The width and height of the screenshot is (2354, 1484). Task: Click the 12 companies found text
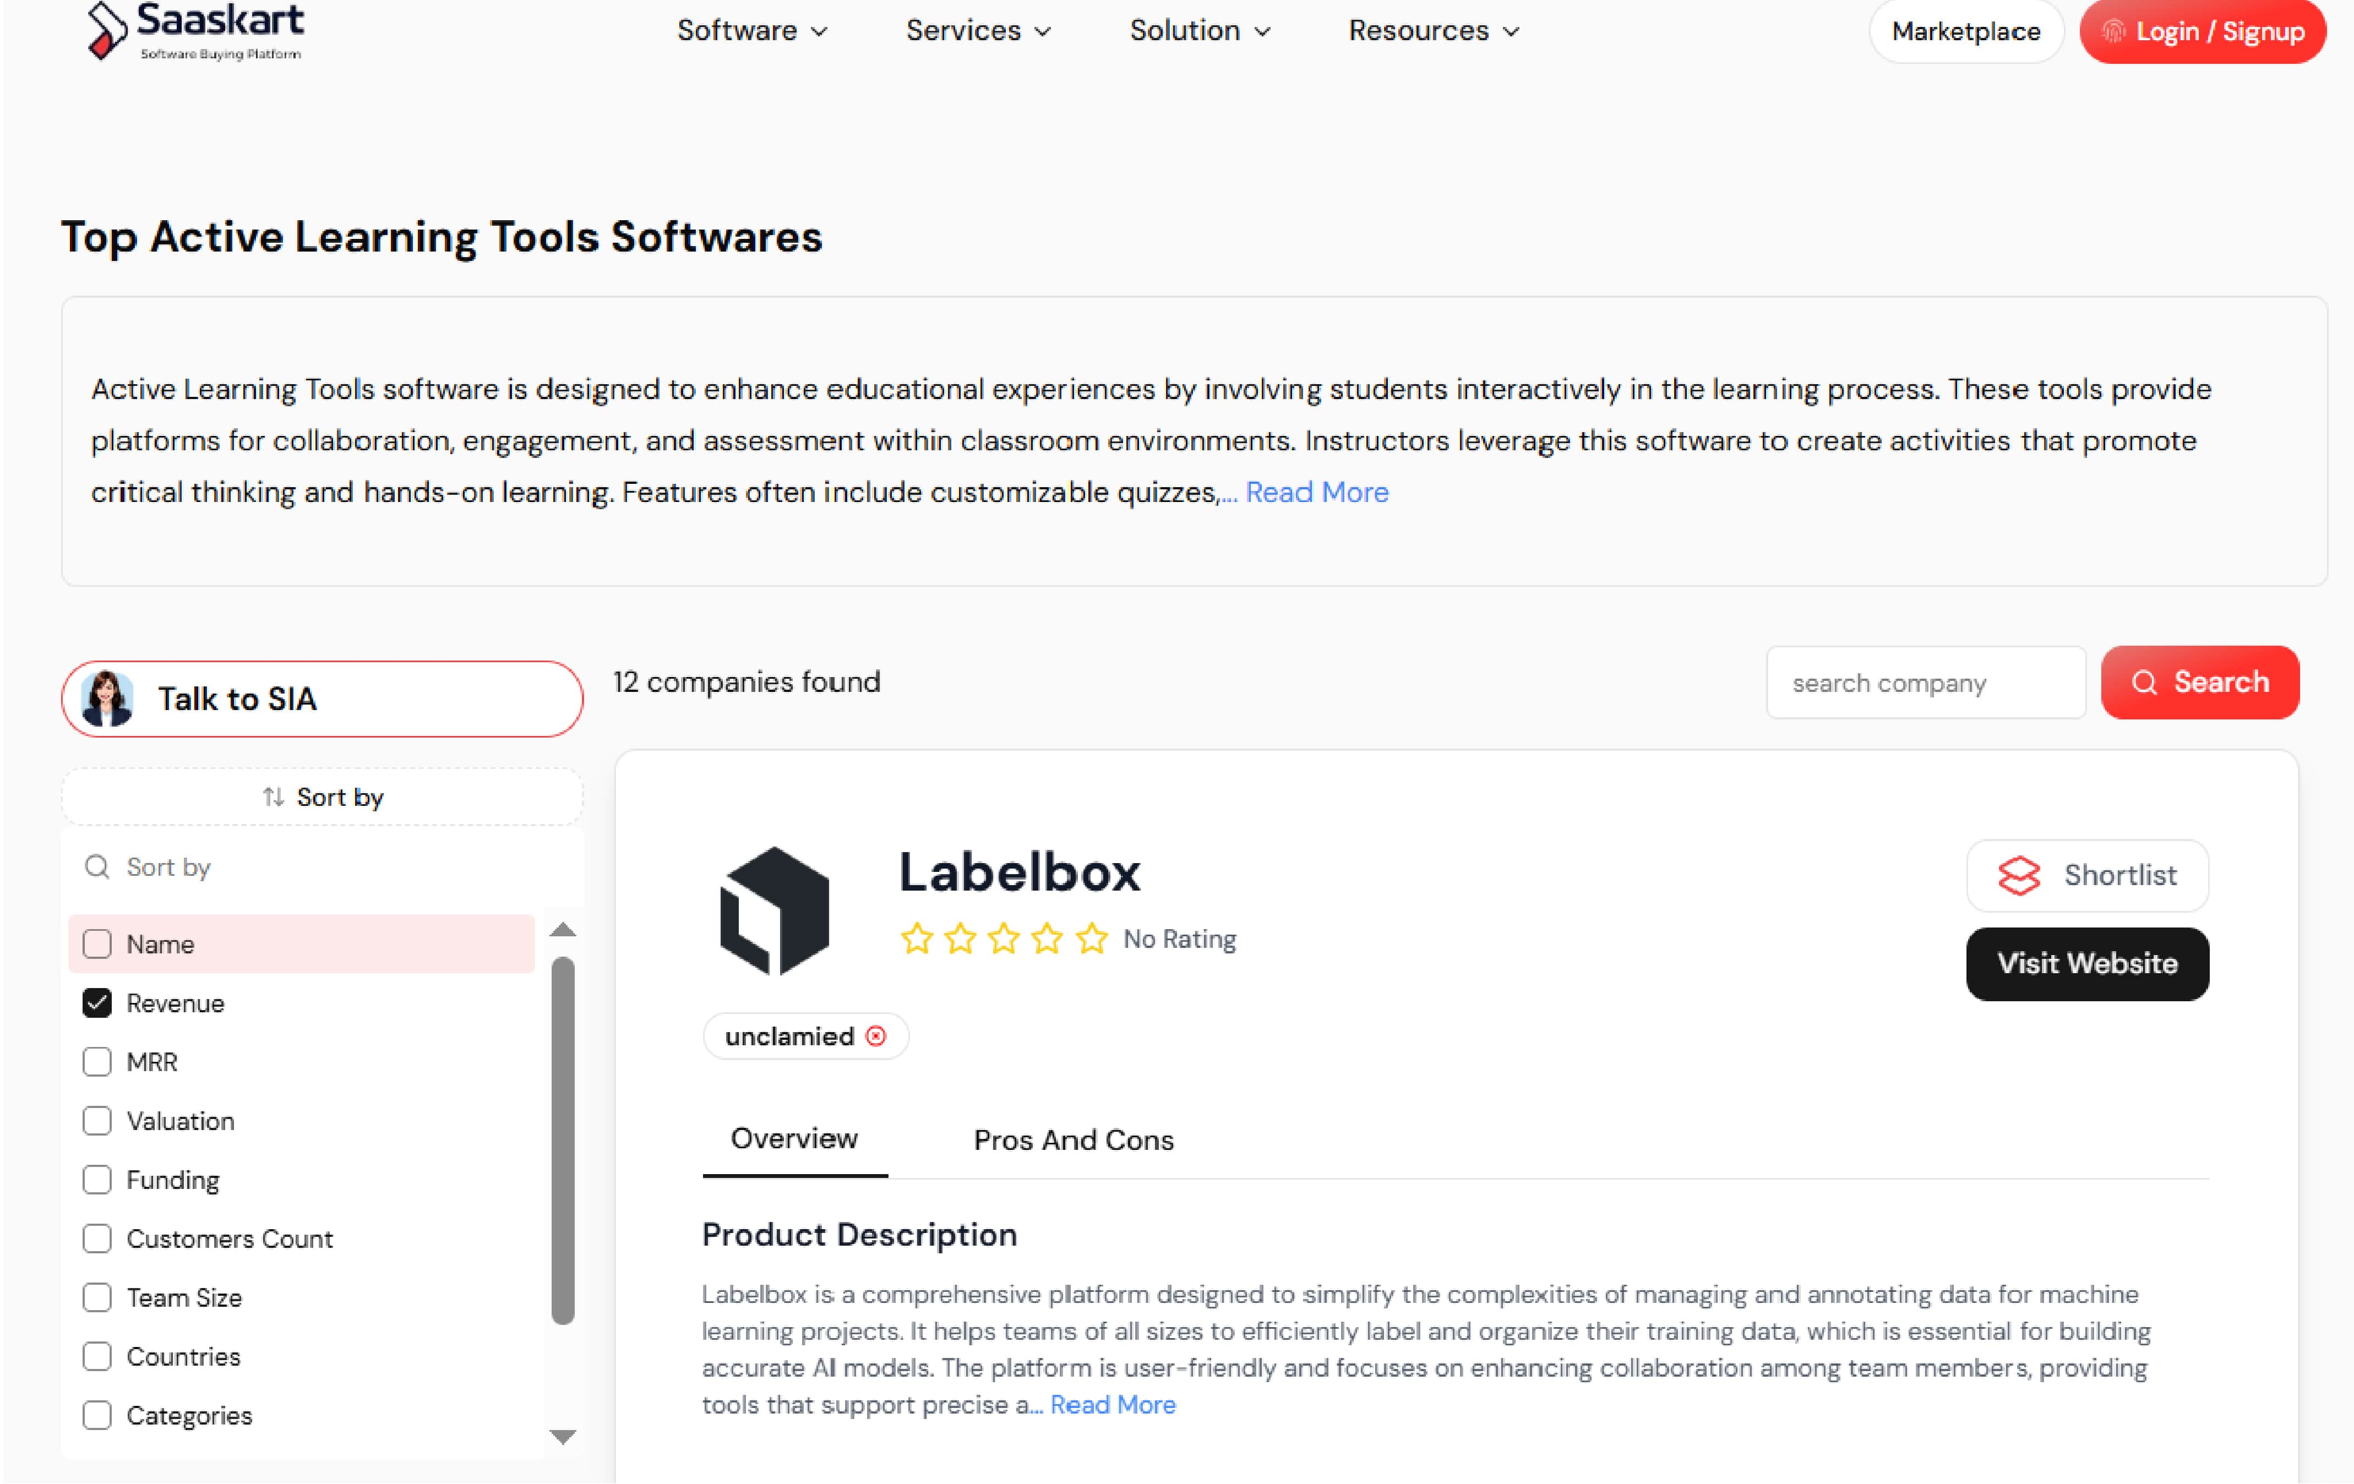coord(746,681)
